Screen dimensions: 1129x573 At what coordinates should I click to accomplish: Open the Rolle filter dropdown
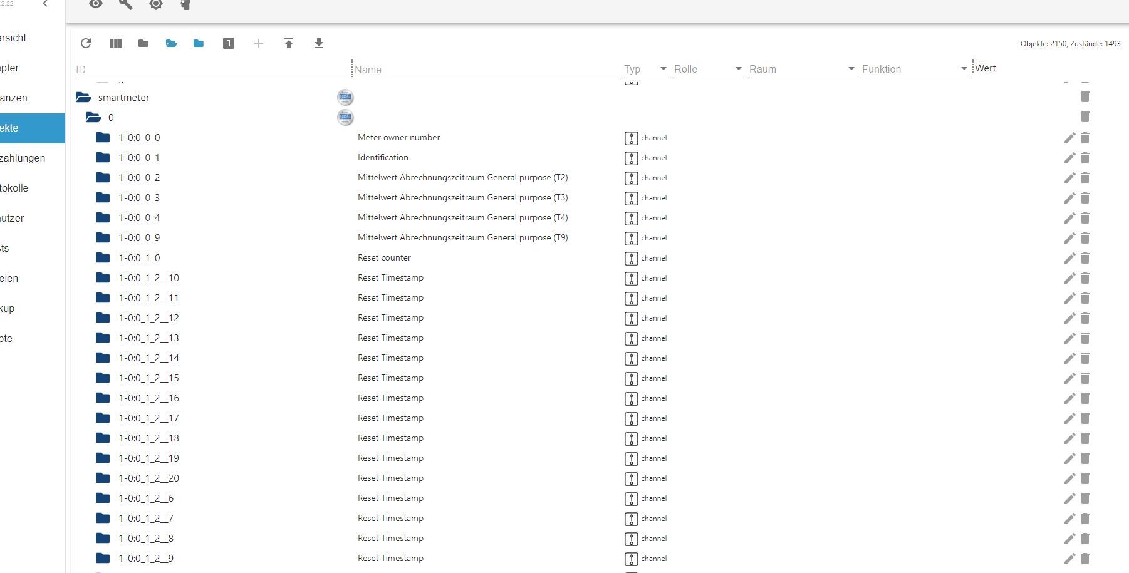[x=738, y=69]
